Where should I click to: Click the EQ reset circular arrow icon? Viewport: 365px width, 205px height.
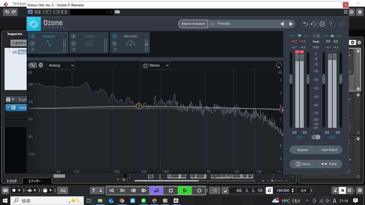click(x=279, y=65)
